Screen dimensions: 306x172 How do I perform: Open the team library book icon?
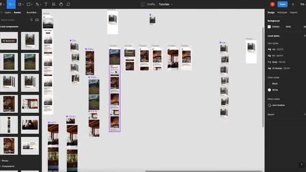(x=37, y=20)
